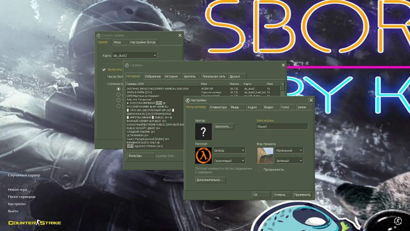The width and height of the screenshot is (410, 231).
Task: Switch to the Клавиатура tab
Action: 218,107
